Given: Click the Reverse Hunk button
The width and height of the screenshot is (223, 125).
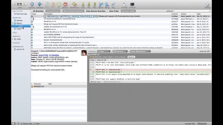Looking at the screenshot, I should pyautogui.click(x=95, y=82).
